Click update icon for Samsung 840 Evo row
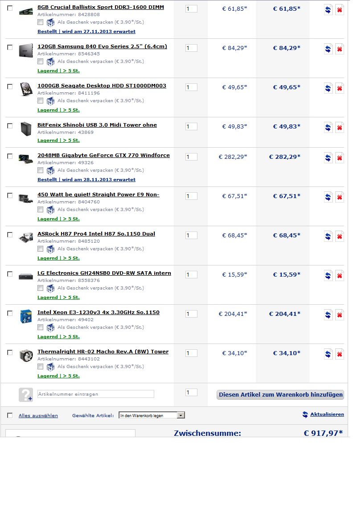The height and width of the screenshot is (530, 353). (x=328, y=49)
